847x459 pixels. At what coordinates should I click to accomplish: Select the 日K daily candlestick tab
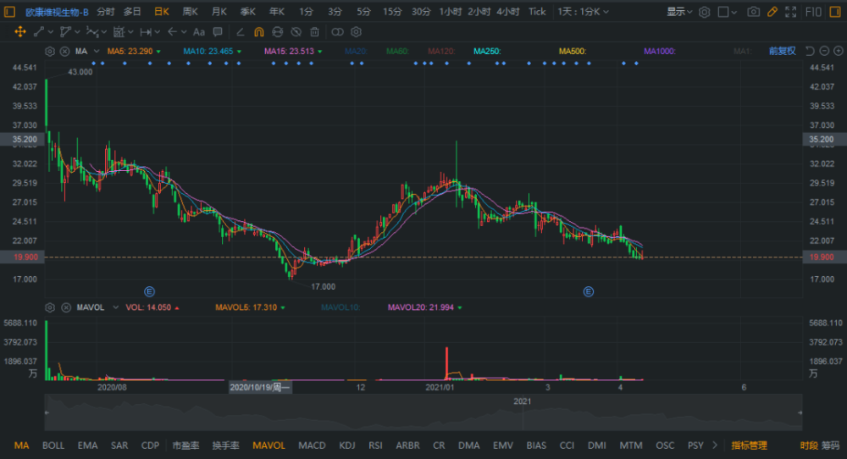162,11
